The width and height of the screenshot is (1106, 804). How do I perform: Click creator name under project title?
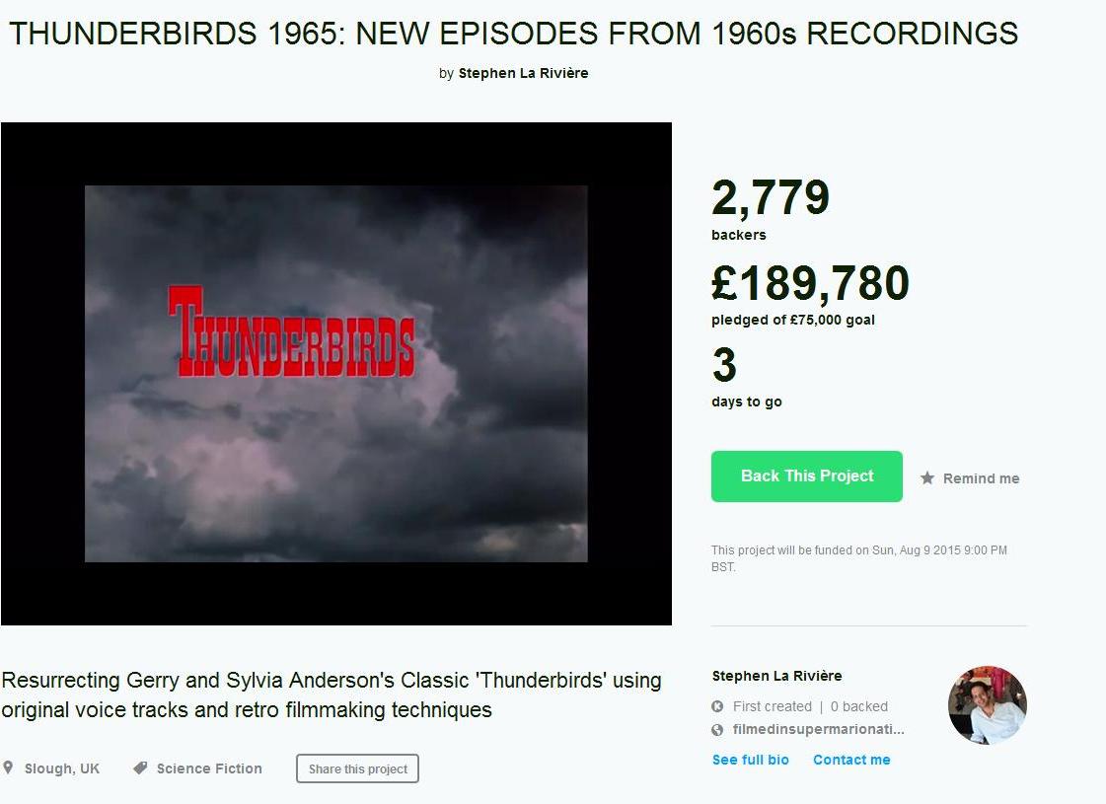tap(523, 73)
